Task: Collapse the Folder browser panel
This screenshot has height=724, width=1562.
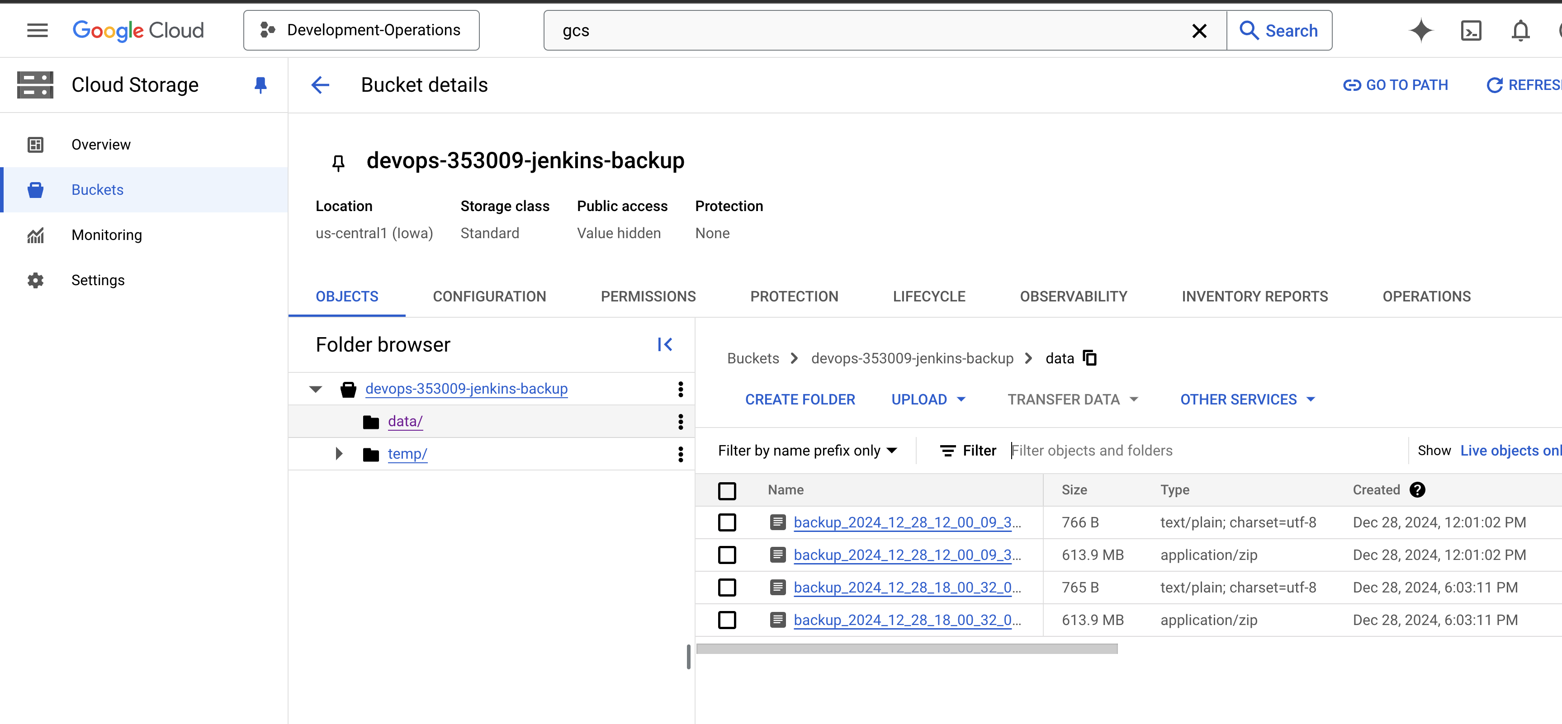Action: tap(665, 345)
